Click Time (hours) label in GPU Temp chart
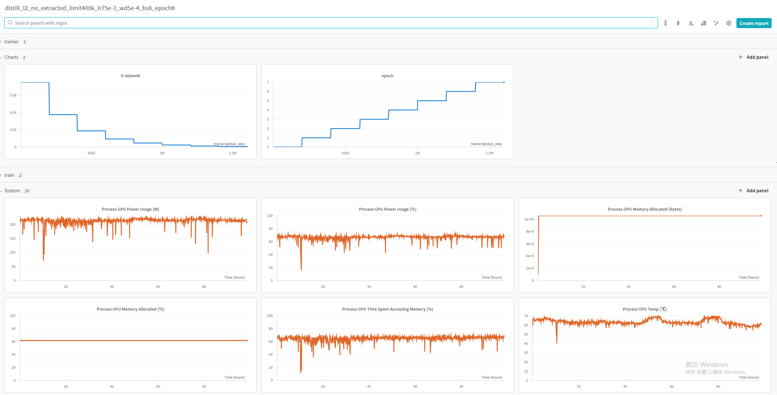 [x=749, y=377]
